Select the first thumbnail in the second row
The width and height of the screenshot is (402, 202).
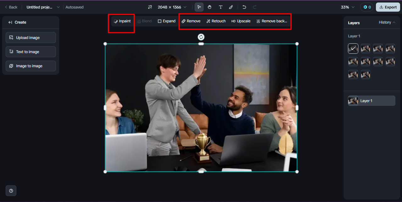click(x=353, y=61)
